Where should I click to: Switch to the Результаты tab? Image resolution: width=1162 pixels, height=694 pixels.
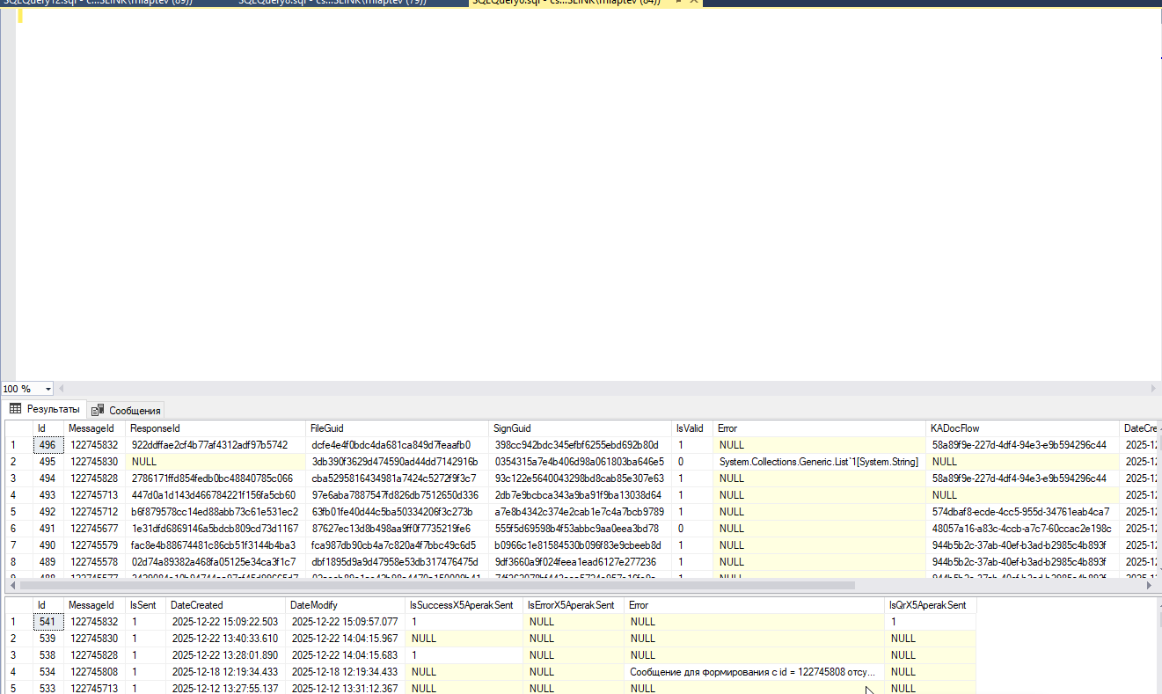(x=44, y=409)
